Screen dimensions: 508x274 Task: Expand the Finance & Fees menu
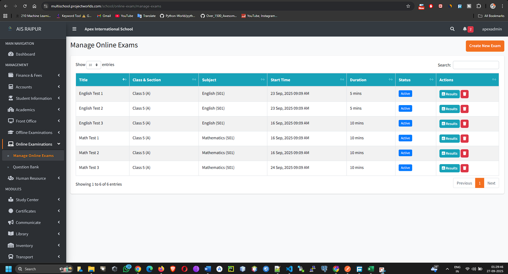click(33, 76)
